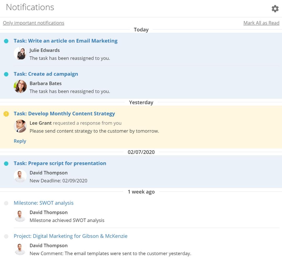The image size is (282, 262).
Task: Click the Notifications heading
Action: click(30, 7)
